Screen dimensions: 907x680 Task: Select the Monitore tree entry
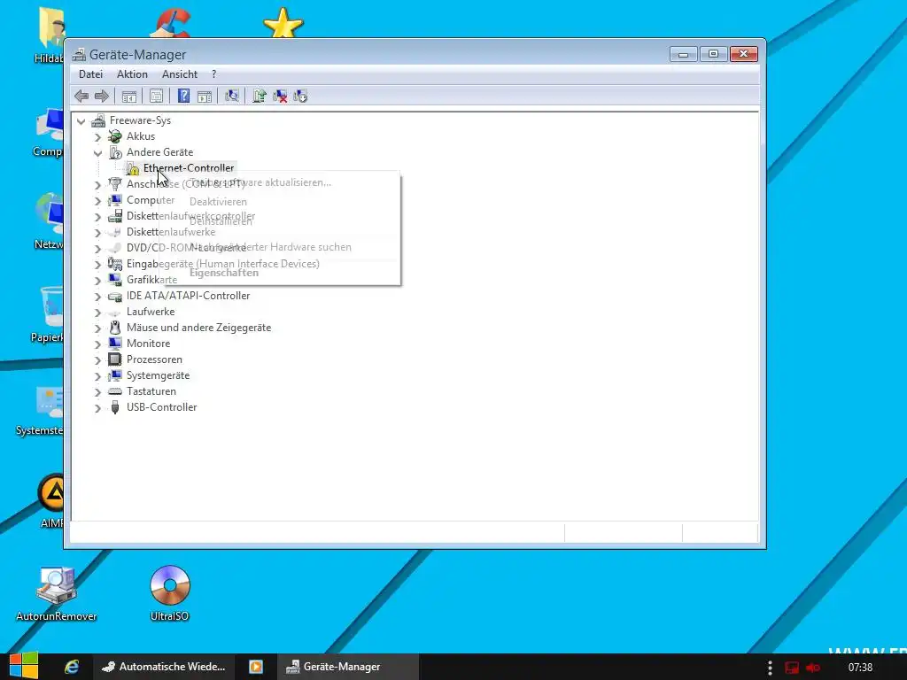click(148, 344)
